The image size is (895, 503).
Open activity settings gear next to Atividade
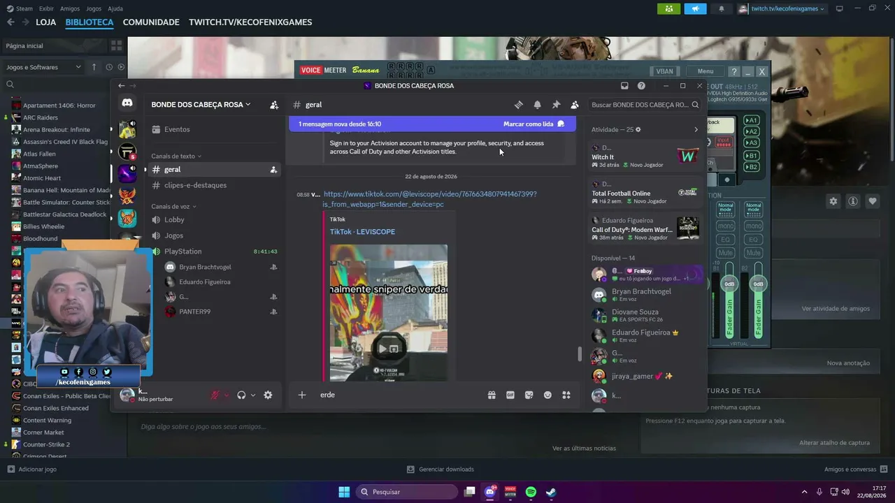(x=638, y=130)
